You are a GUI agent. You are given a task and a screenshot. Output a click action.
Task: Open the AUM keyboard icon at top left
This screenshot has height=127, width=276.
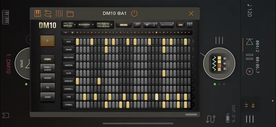tap(6, 17)
